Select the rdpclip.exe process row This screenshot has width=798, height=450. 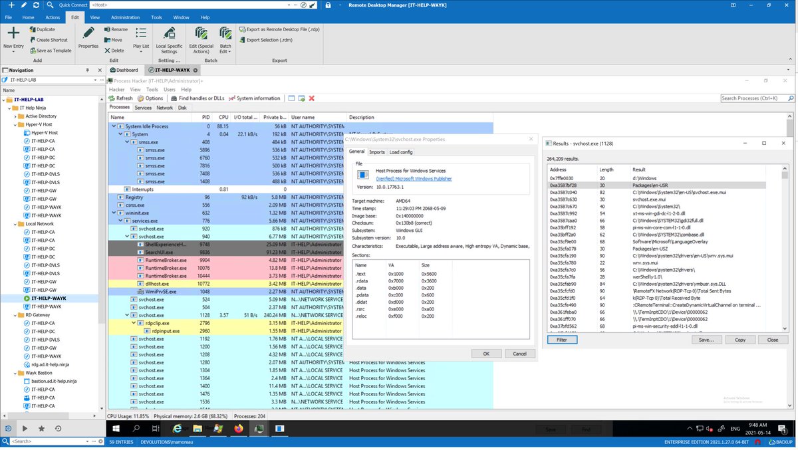tap(301, 322)
